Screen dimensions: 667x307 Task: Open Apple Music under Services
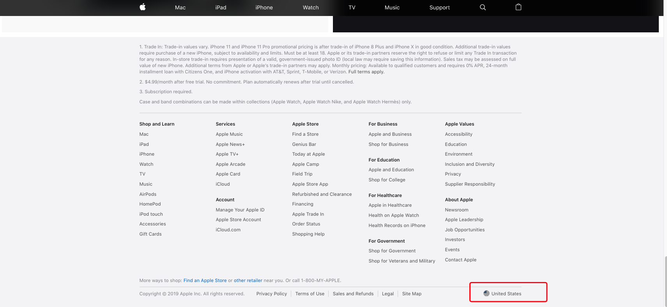click(x=229, y=134)
